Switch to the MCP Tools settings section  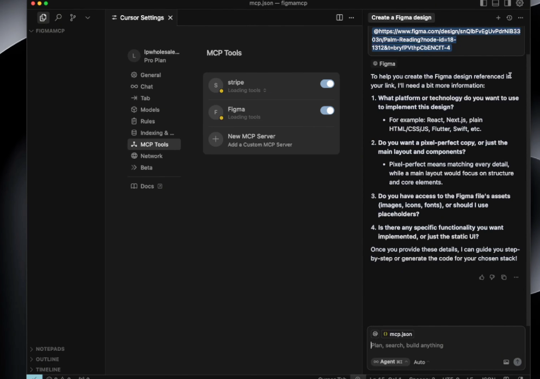tap(153, 144)
